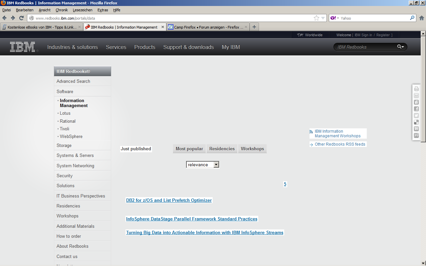The width and height of the screenshot is (426, 266).
Task: Share the page on LinkedIn
Action: 416,129
